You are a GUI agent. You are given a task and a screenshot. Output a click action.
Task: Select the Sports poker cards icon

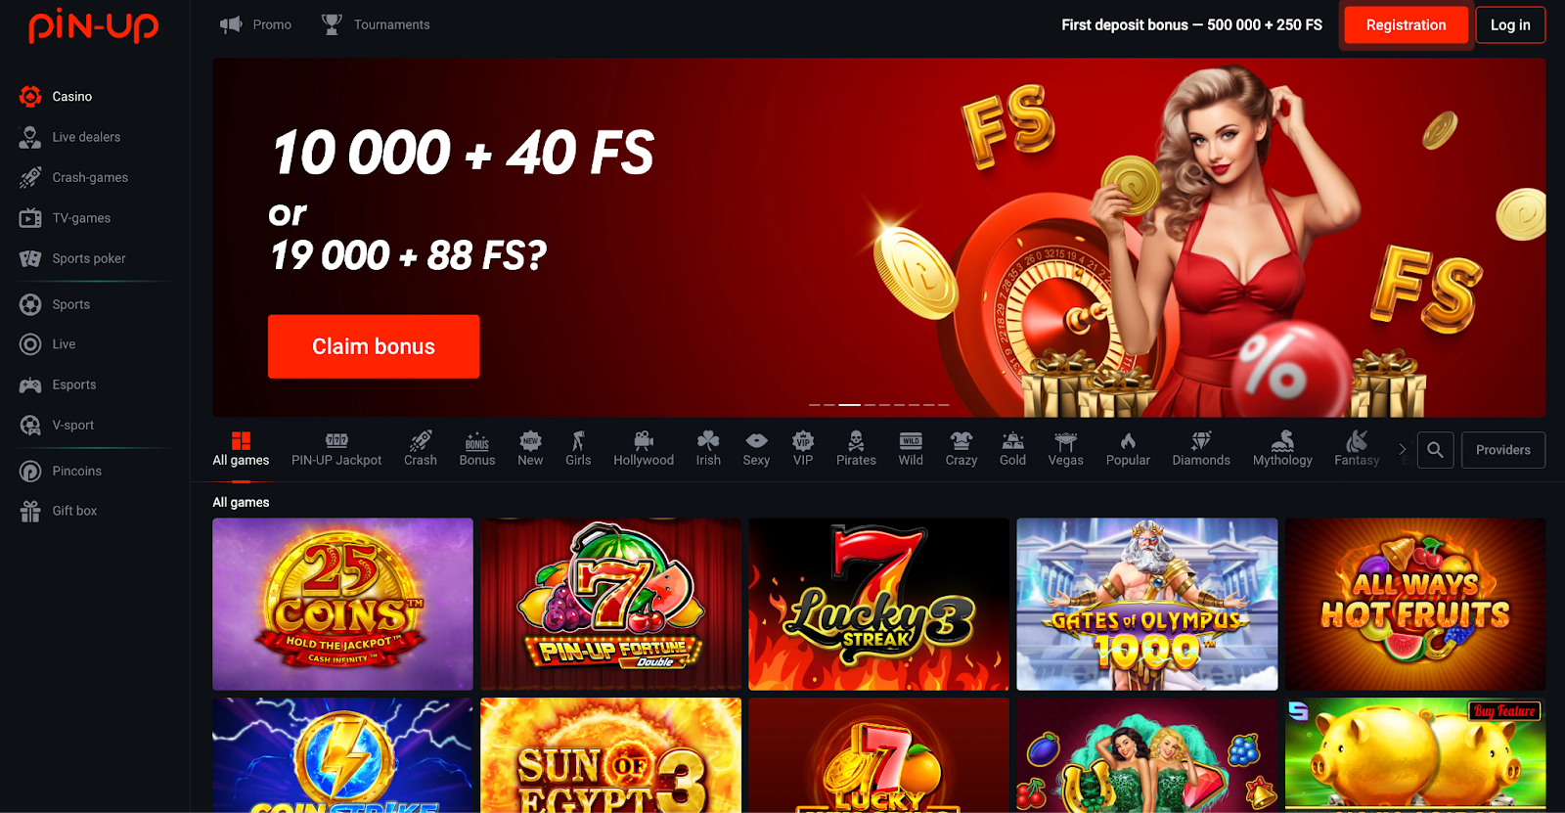[x=30, y=258]
